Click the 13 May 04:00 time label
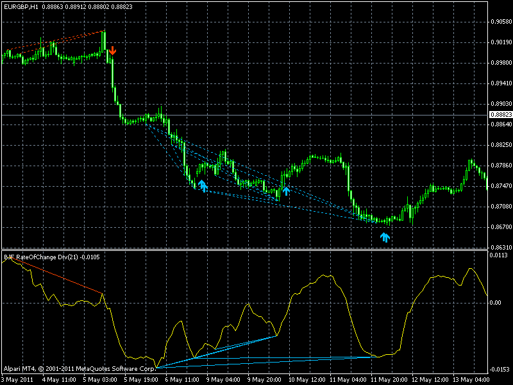This screenshot has width=513, height=385. [x=471, y=380]
